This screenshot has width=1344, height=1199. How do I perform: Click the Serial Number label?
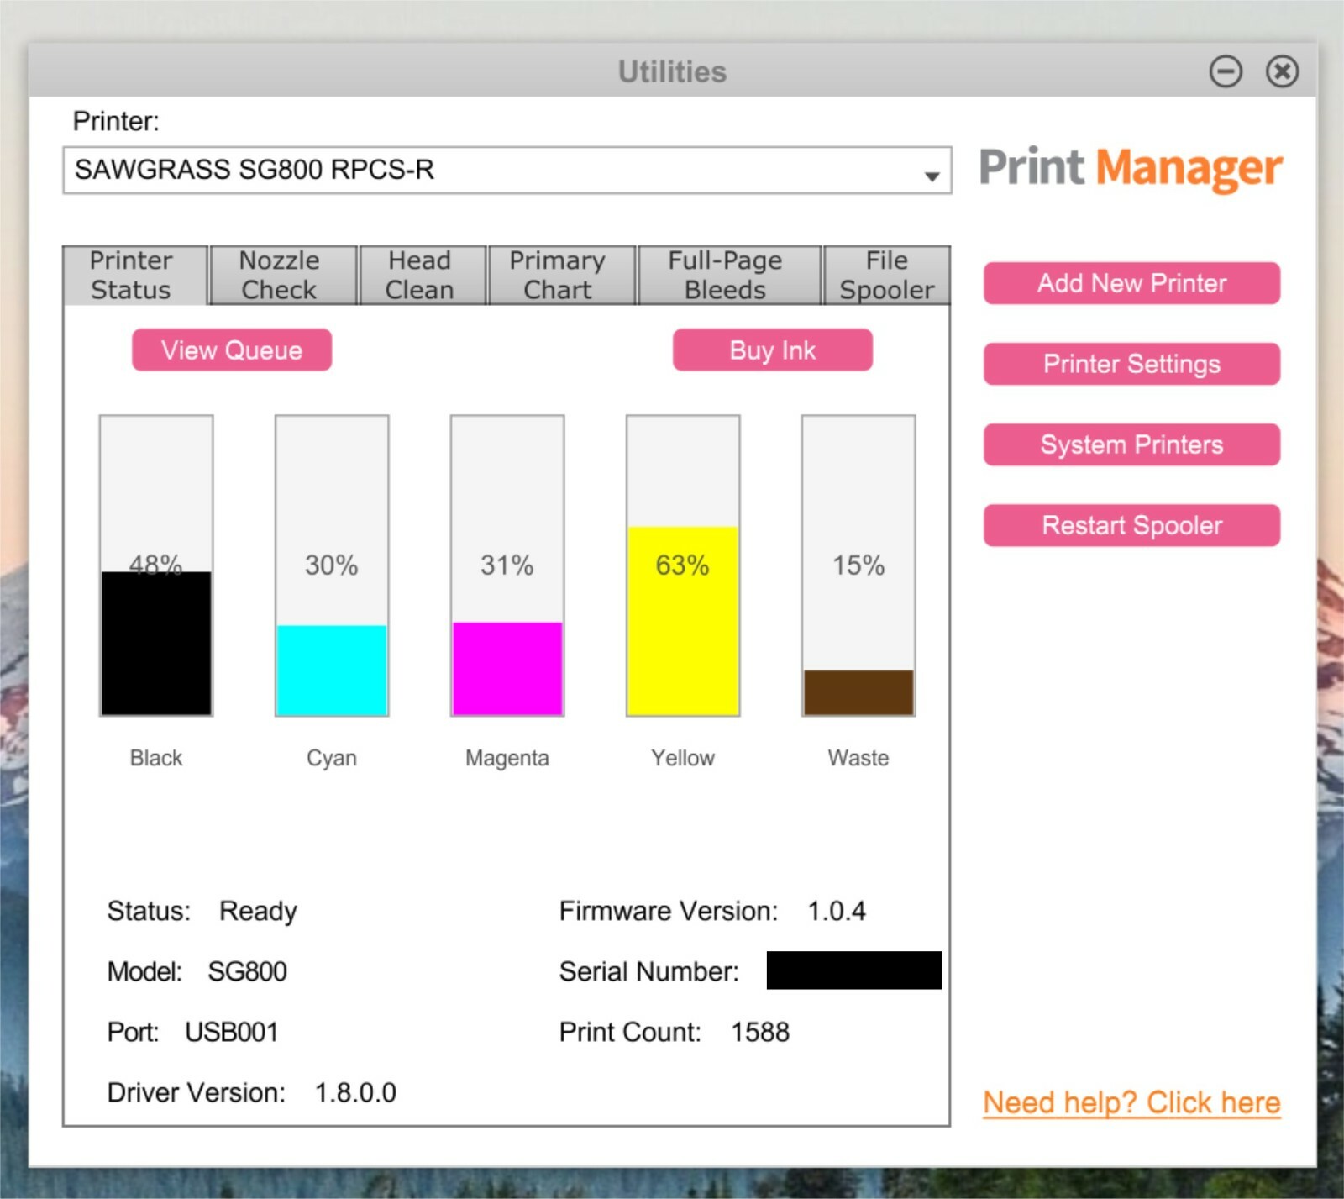[x=649, y=972]
